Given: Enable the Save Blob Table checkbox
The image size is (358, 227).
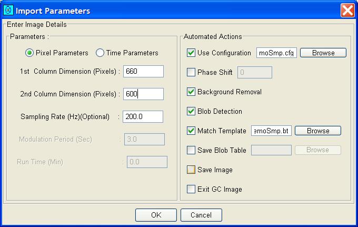Looking at the screenshot, I should (191, 150).
